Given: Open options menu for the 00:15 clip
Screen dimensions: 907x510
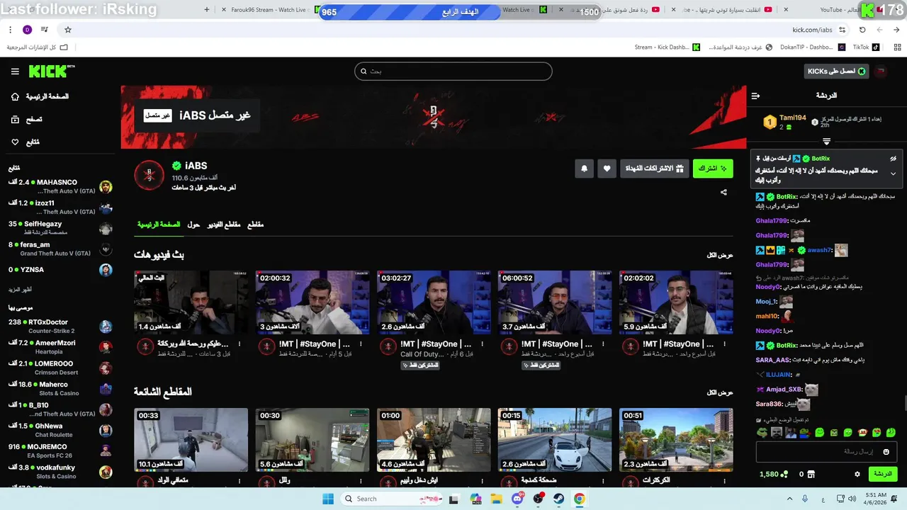Looking at the screenshot, I should (x=603, y=480).
